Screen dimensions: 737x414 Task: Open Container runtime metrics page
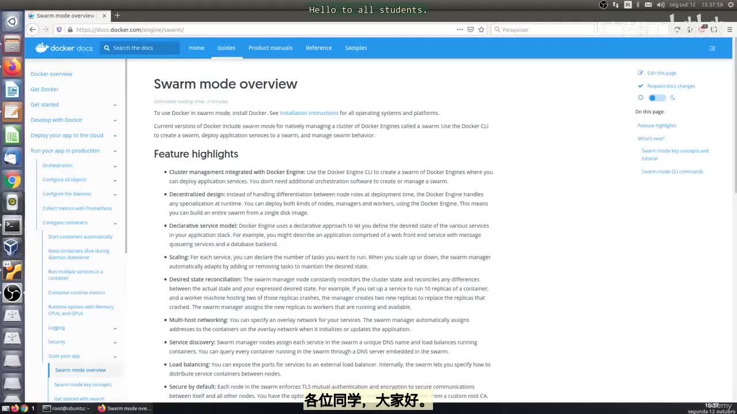point(77,293)
